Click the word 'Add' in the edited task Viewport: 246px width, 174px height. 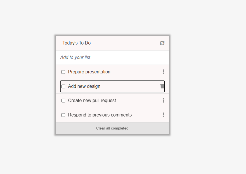(x=72, y=86)
